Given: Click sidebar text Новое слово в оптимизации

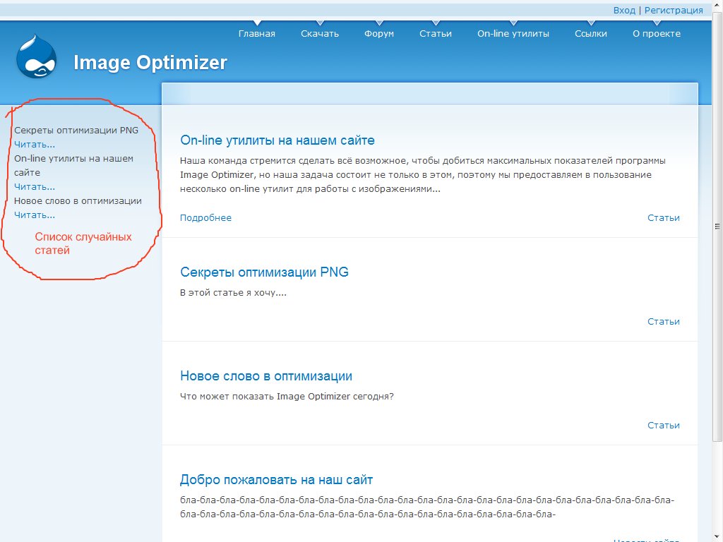Looking at the screenshot, I should (x=78, y=201).
